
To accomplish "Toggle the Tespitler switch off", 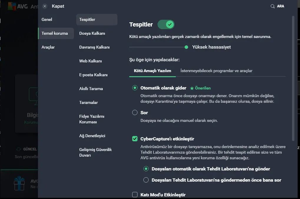I will 166,24.
